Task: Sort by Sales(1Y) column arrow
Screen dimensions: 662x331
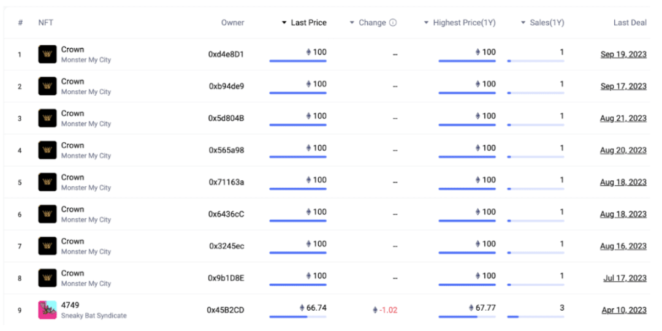Action: click(x=523, y=23)
